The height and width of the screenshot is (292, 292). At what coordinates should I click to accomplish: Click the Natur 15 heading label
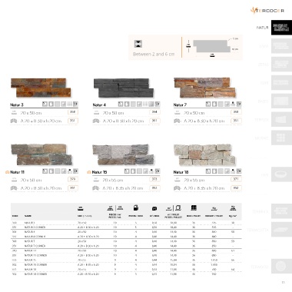pos(99,172)
